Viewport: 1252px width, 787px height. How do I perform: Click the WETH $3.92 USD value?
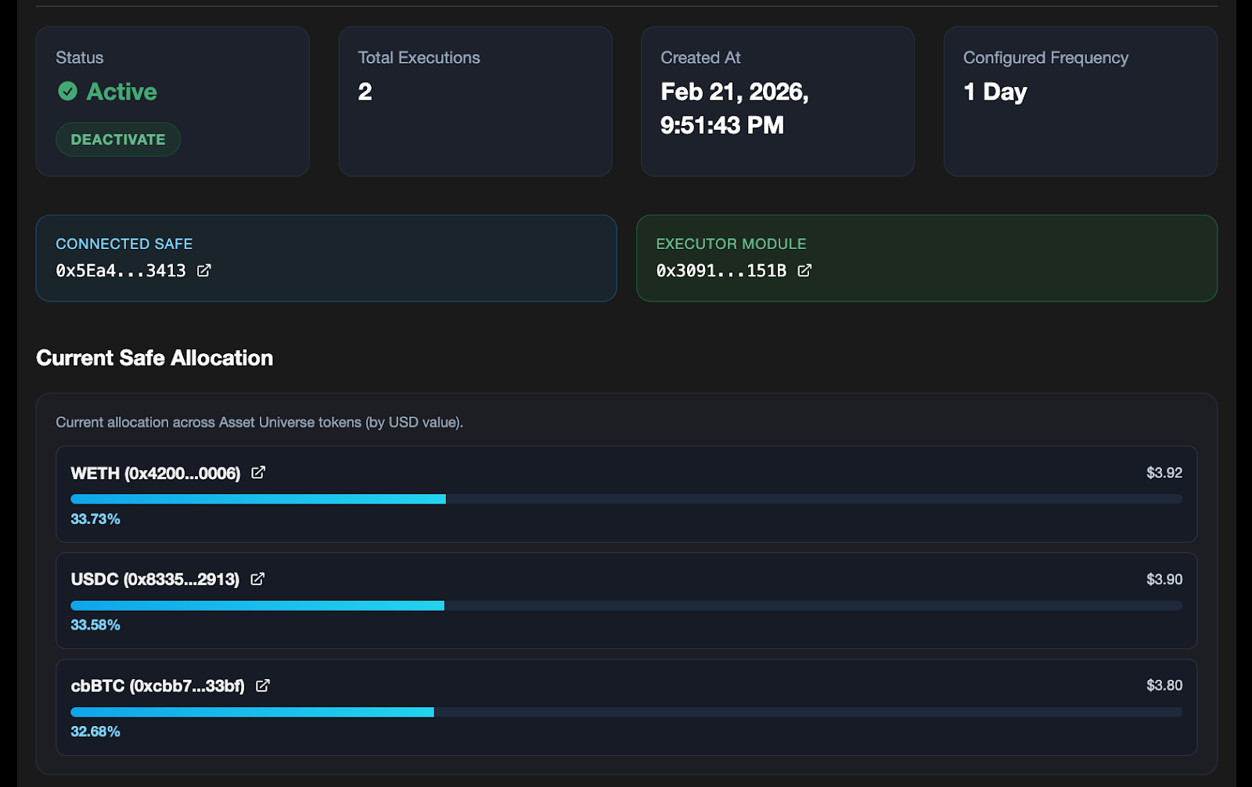pyautogui.click(x=1164, y=473)
